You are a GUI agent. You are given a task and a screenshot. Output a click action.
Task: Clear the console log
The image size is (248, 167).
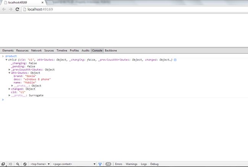25,164
